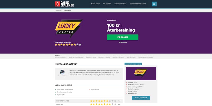Click the author avatar photo

pyautogui.click(x=62, y=72)
